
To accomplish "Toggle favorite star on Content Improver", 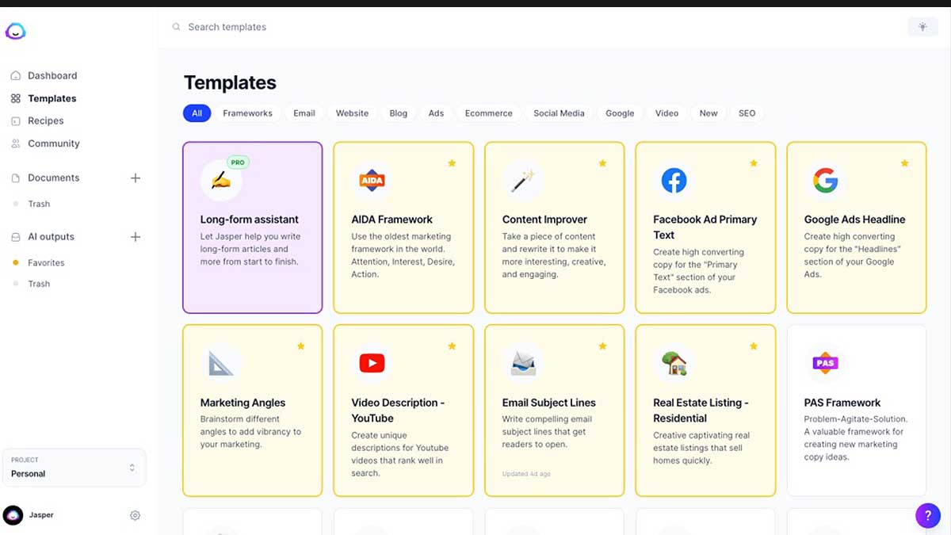I will click(602, 163).
